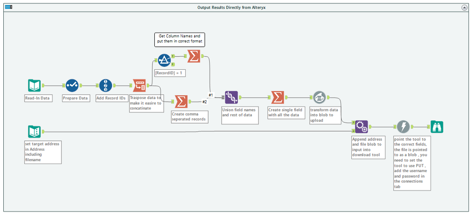The image size is (473, 217).
Task: Click the Text Input tool for target address
Action: (x=34, y=131)
